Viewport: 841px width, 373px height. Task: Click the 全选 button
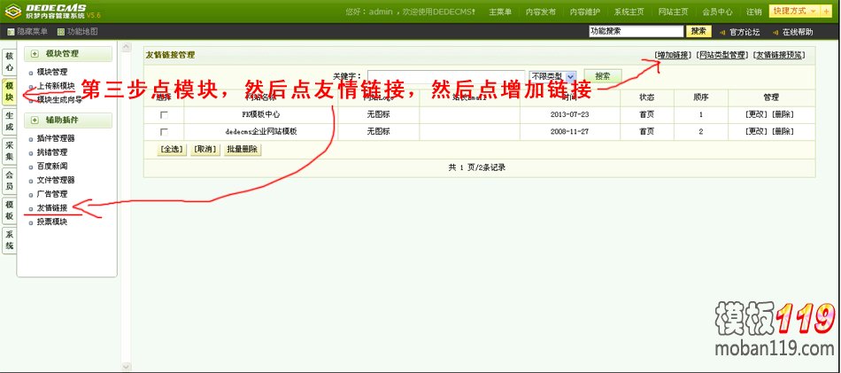tap(172, 150)
